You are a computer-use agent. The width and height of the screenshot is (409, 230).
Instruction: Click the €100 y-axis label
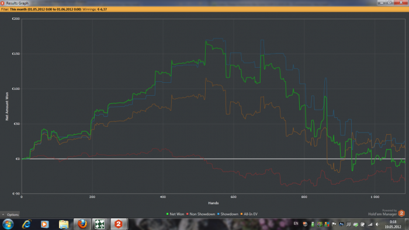point(16,89)
